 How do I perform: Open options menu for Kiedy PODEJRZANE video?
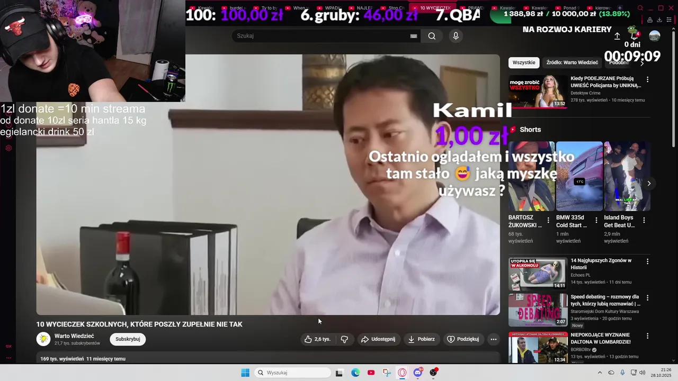point(647,79)
